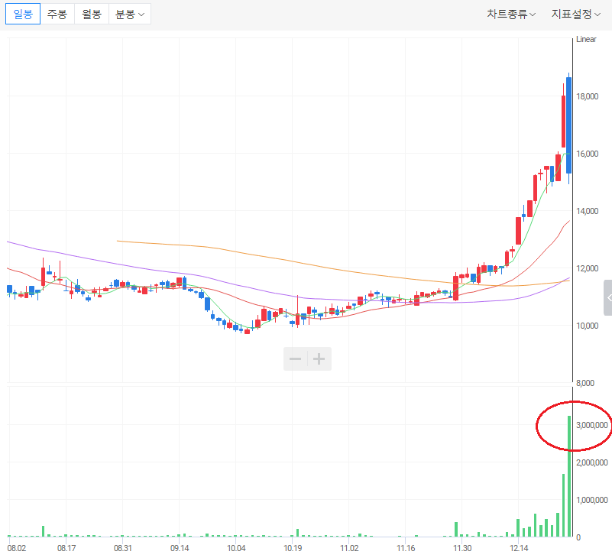
Task: Expand the side panel arrow handle
Action: (x=608, y=297)
